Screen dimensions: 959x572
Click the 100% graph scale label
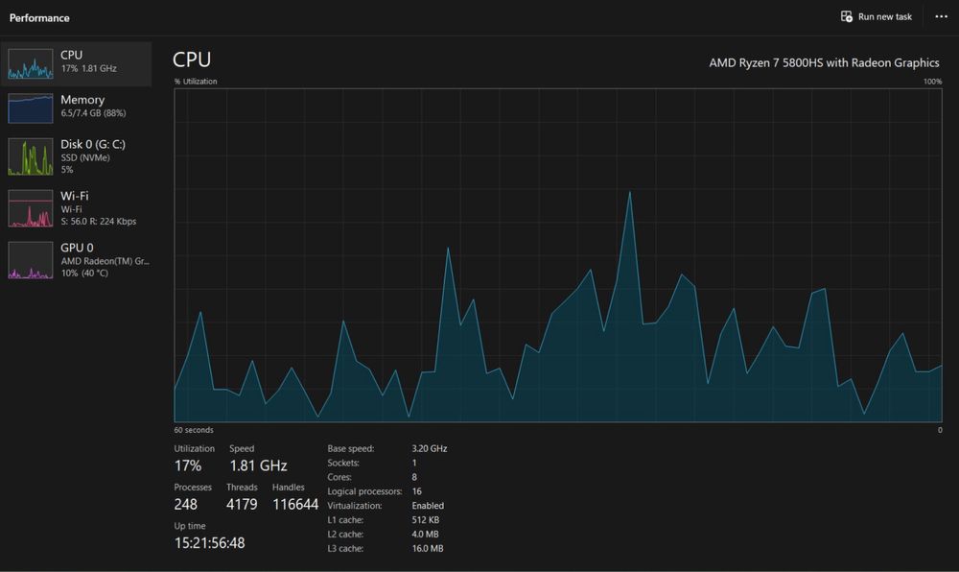click(x=933, y=82)
